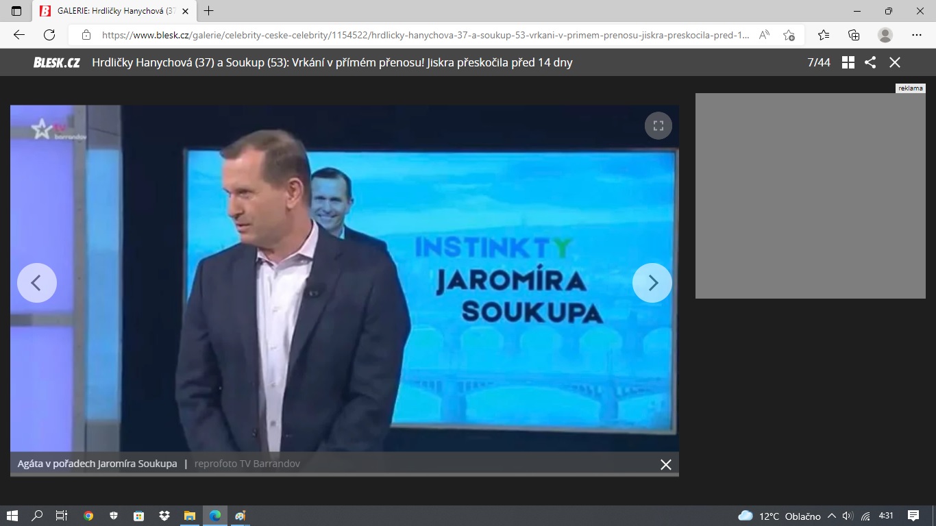936x526 pixels.
Task: Open network connections tray icon
Action: coord(865,516)
